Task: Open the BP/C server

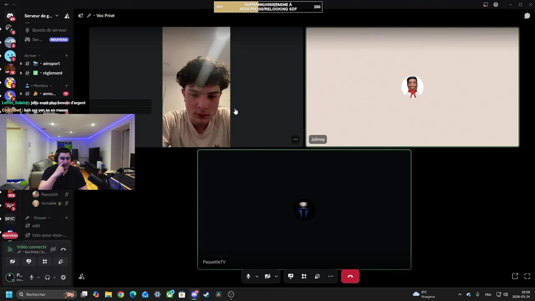Action: tap(10, 219)
